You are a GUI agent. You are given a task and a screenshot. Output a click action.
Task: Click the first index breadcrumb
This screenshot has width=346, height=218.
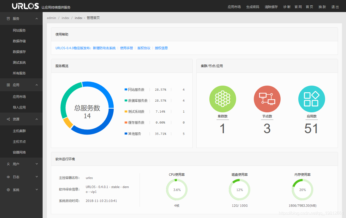(x=65, y=18)
